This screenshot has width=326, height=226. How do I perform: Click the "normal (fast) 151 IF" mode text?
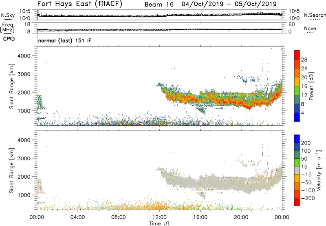65,40
